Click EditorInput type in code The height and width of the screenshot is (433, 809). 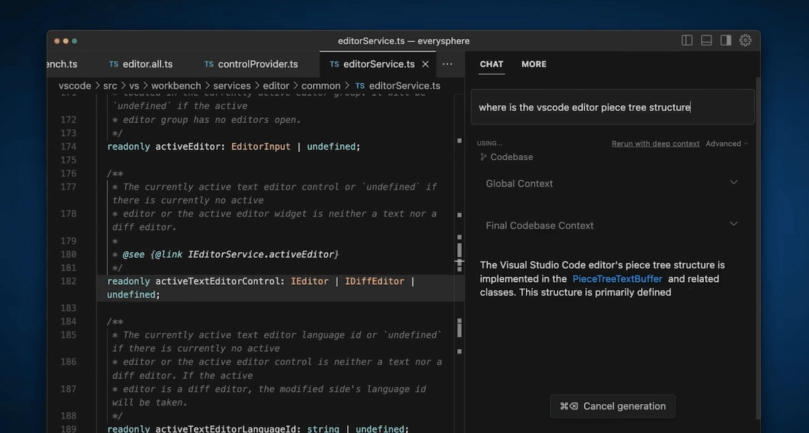(x=261, y=146)
